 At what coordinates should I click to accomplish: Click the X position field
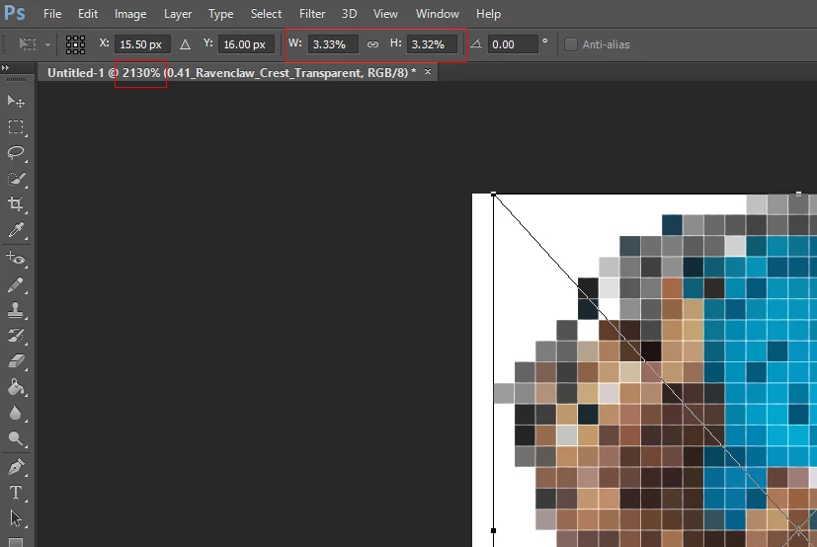pos(142,44)
